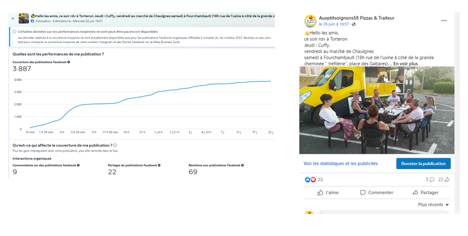
Task: Open the three-dot post options menu
Action: [444, 20]
